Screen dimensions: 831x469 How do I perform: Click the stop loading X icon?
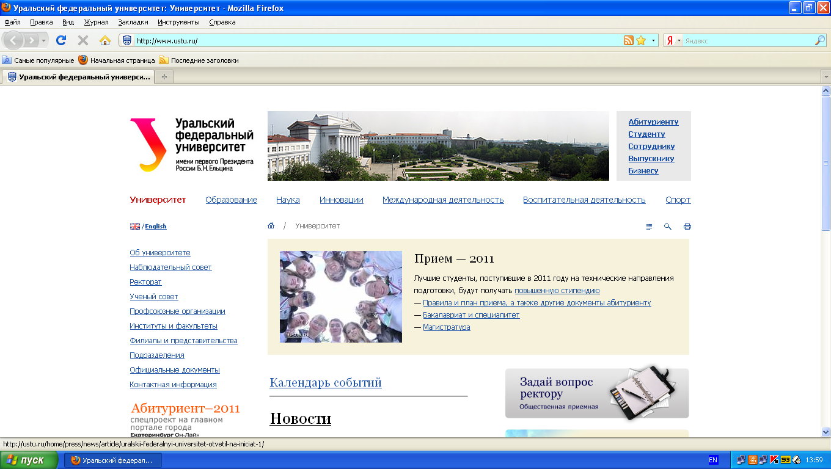[83, 40]
